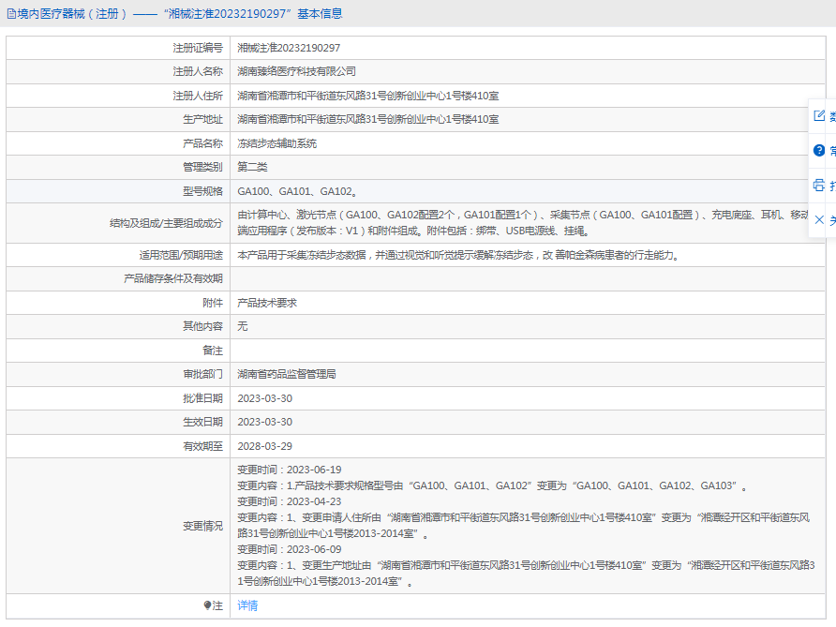The width and height of the screenshot is (836, 627).
Task: Click the edit pencil icon in the side panel
Action: click(x=819, y=115)
